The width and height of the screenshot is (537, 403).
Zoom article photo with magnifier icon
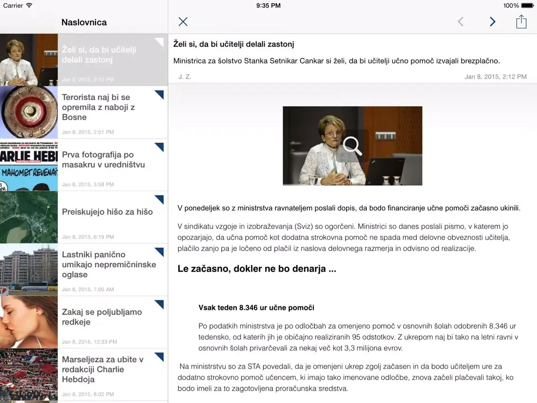pyautogui.click(x=352, y=145)
